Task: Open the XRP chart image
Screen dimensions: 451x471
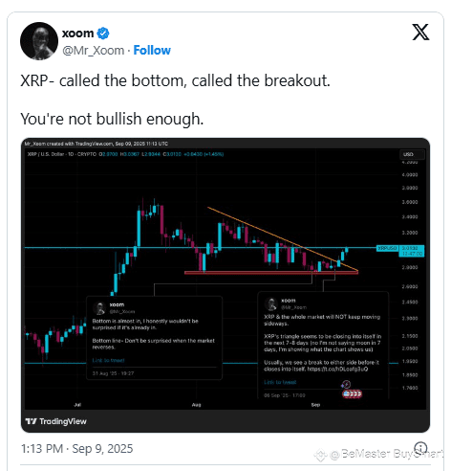Action: (225, 285)
